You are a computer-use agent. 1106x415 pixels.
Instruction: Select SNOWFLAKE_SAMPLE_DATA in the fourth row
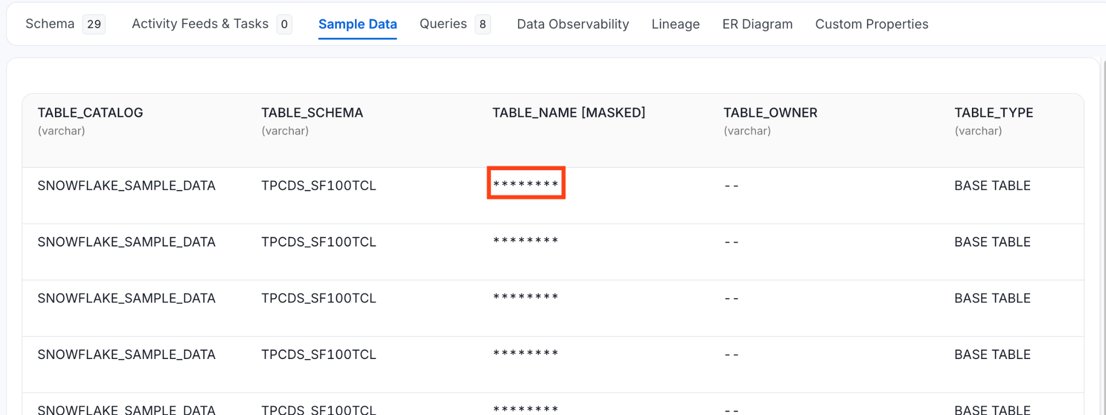(126, 355)
